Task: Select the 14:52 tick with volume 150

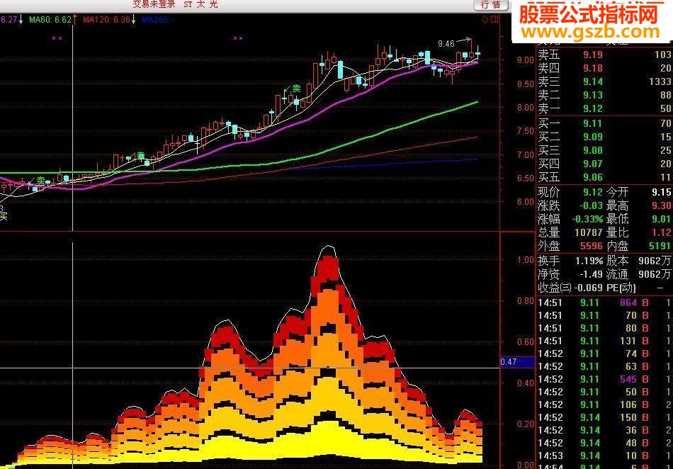Action: tap(604, 417)
